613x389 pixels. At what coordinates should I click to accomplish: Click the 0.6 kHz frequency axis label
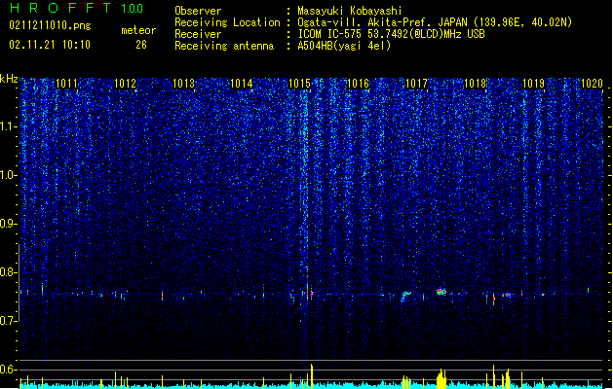coord(9,370)
